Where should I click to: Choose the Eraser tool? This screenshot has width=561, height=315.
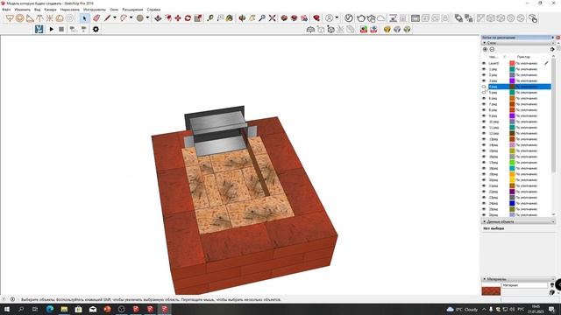click(x=96, y=18)
